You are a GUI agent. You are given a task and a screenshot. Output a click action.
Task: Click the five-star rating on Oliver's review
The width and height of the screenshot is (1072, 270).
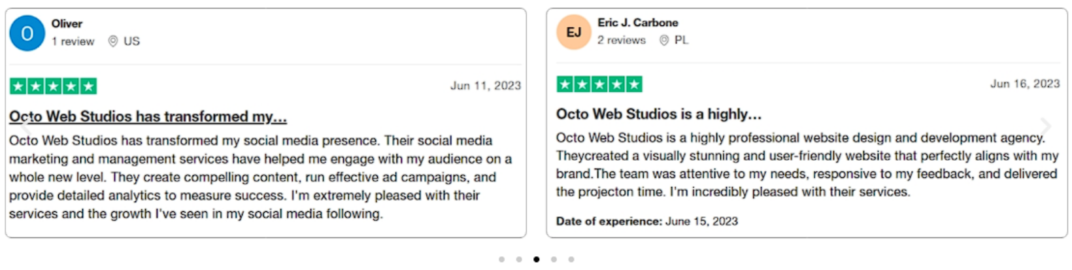tap(53, 86)
